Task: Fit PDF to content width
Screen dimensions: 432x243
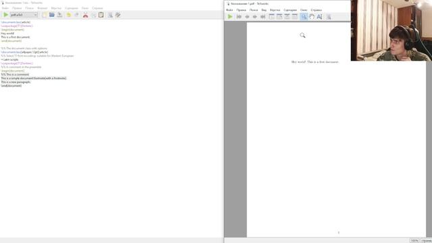Action: pyautogui.click(x=287, y=17)
